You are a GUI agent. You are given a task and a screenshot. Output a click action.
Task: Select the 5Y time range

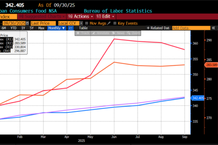coord(32,28)
